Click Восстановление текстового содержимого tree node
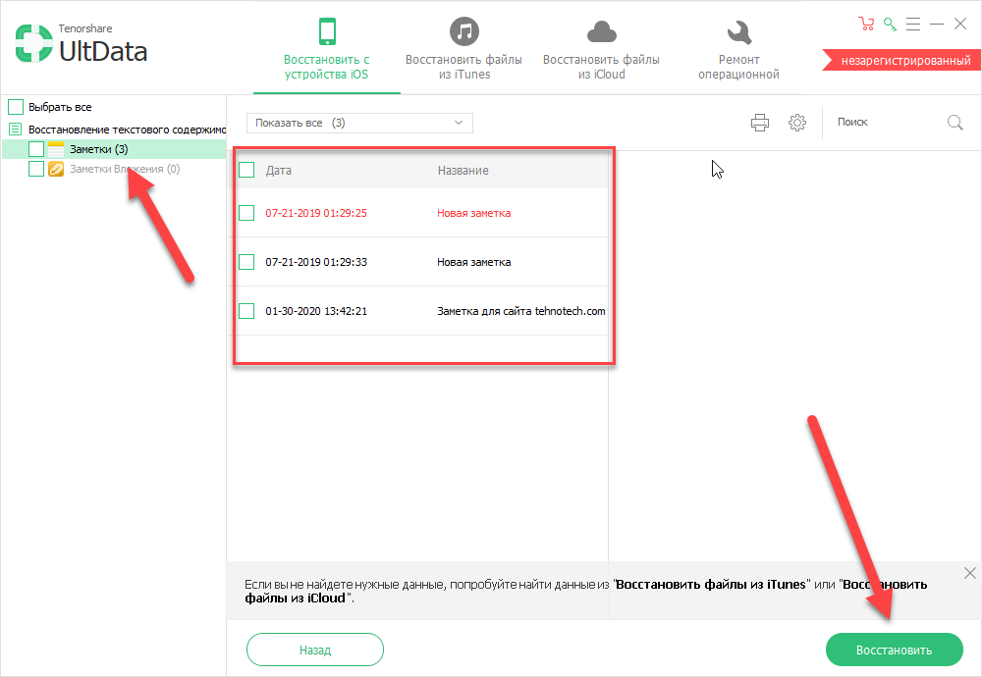982x677 pixels. tap(127, 130)
